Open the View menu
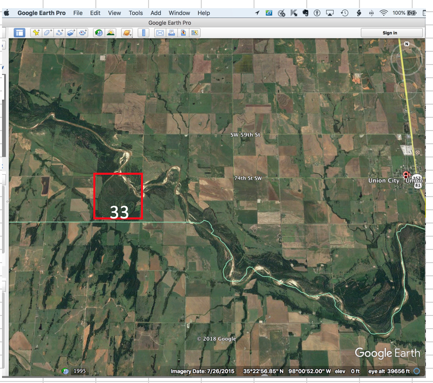The image size is (433, 383). pyautogui.click(x=114, y=13)
